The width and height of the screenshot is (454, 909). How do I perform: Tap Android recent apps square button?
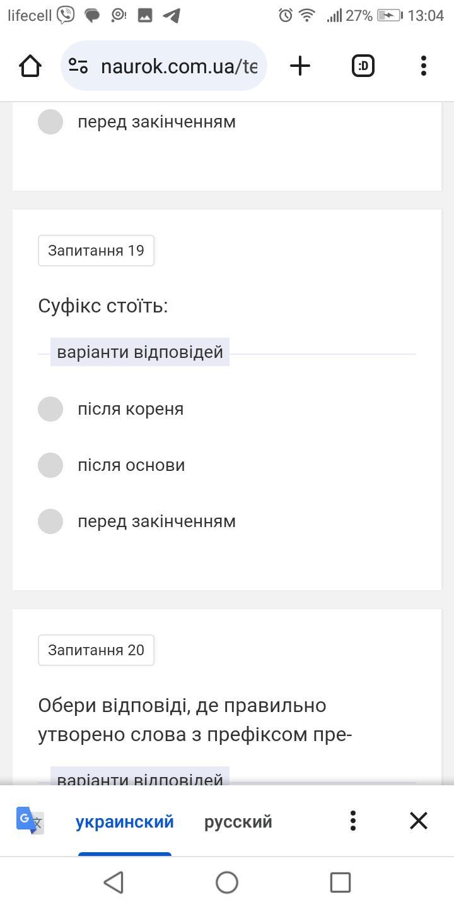[x=340, y=882]
